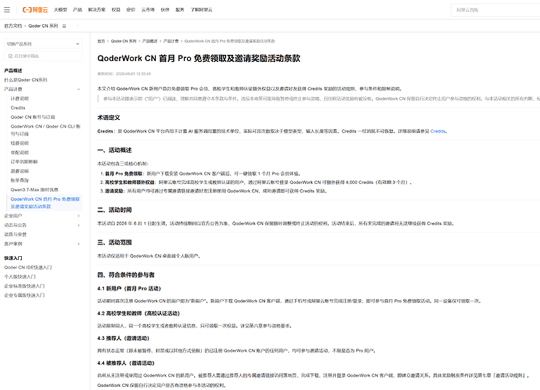Image resolution: width=540 pixels, height=390 pixels.
Task: Open Qoder CN 账号与订阅 in the sidebar
Action: pyautogui.click(x=33, y=117)
